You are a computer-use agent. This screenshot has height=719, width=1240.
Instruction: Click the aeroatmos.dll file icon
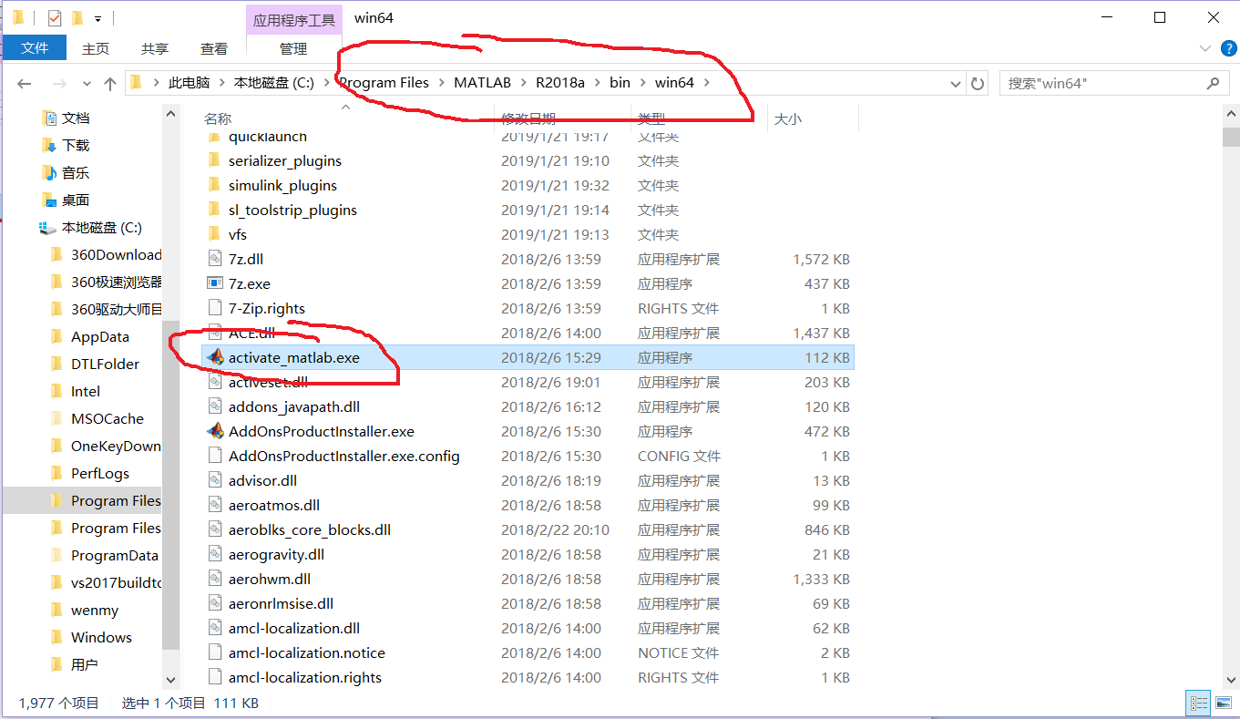[215, 505]
